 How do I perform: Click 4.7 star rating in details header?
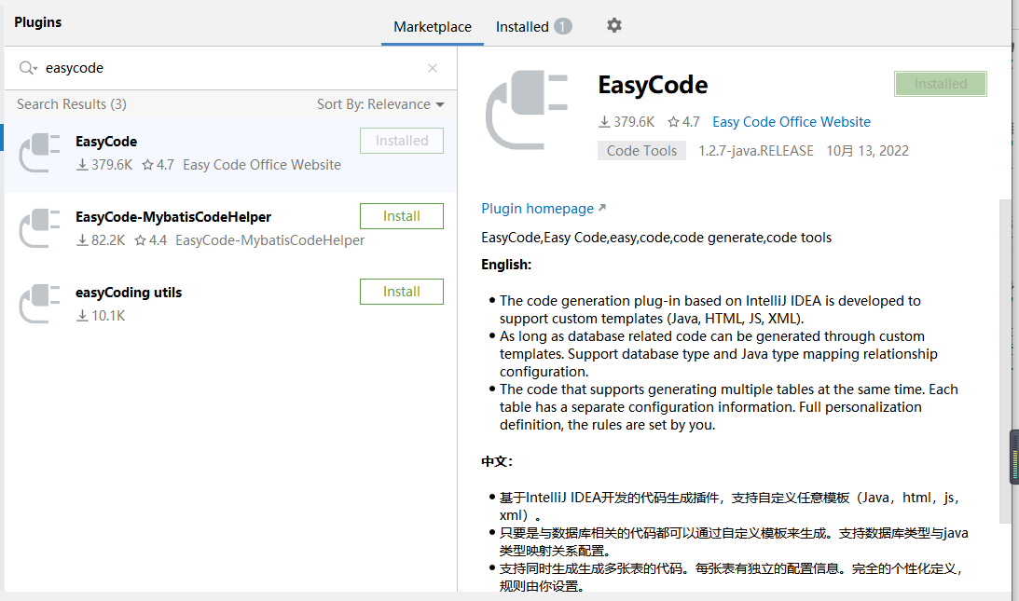tap(683, 122)
